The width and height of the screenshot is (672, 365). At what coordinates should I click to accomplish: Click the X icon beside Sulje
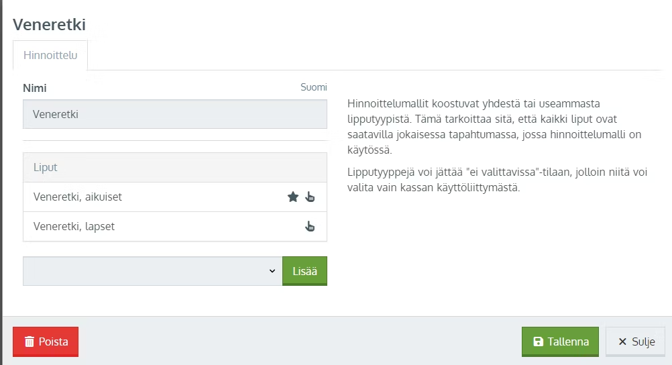[x=622, y=342]
